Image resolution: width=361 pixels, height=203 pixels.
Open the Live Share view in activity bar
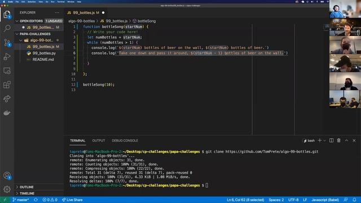(7, 99)
